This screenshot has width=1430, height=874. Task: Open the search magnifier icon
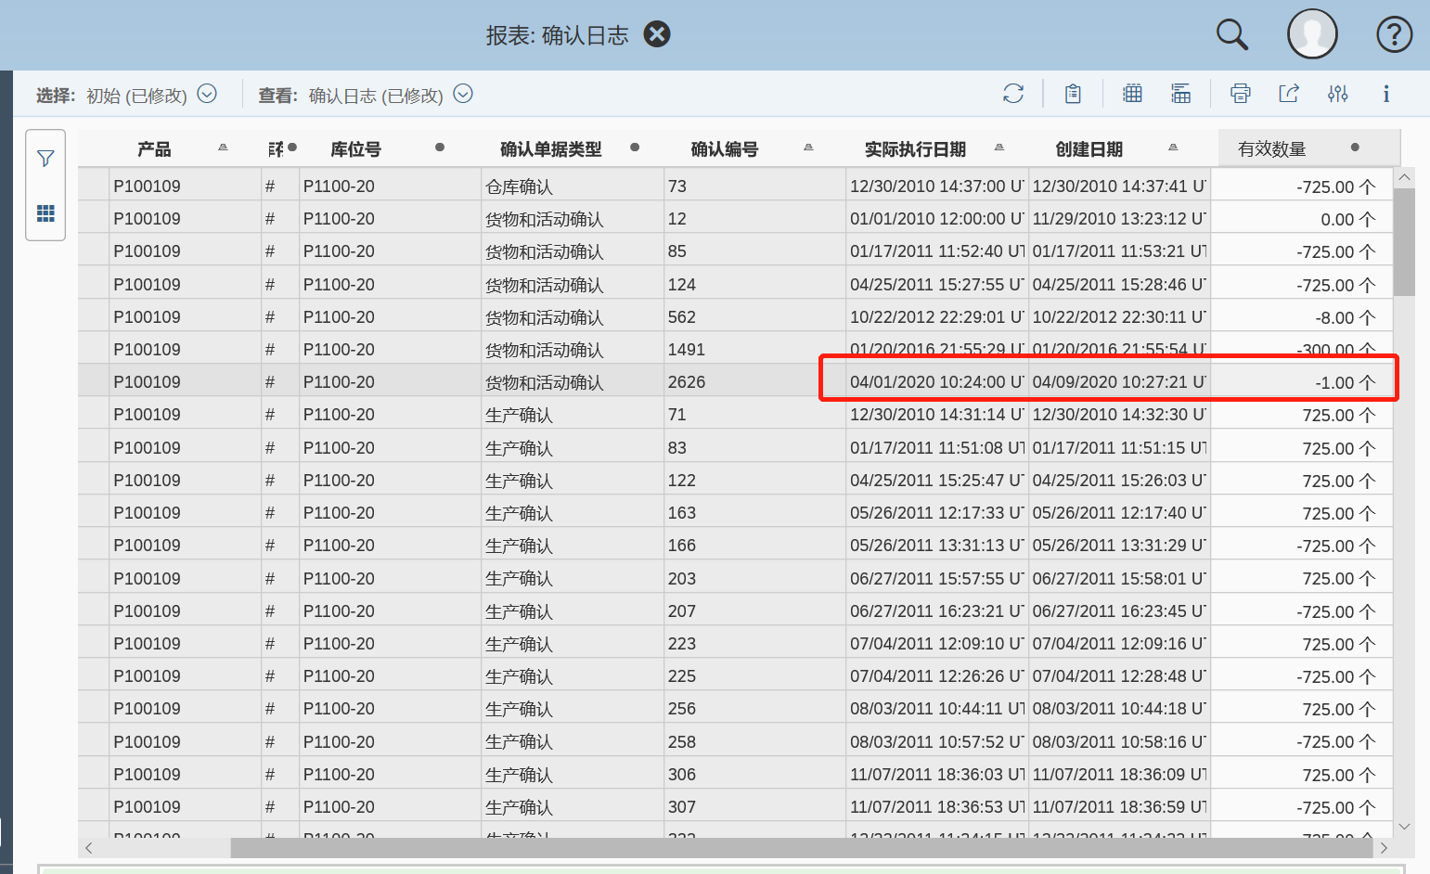point(1232,34)
